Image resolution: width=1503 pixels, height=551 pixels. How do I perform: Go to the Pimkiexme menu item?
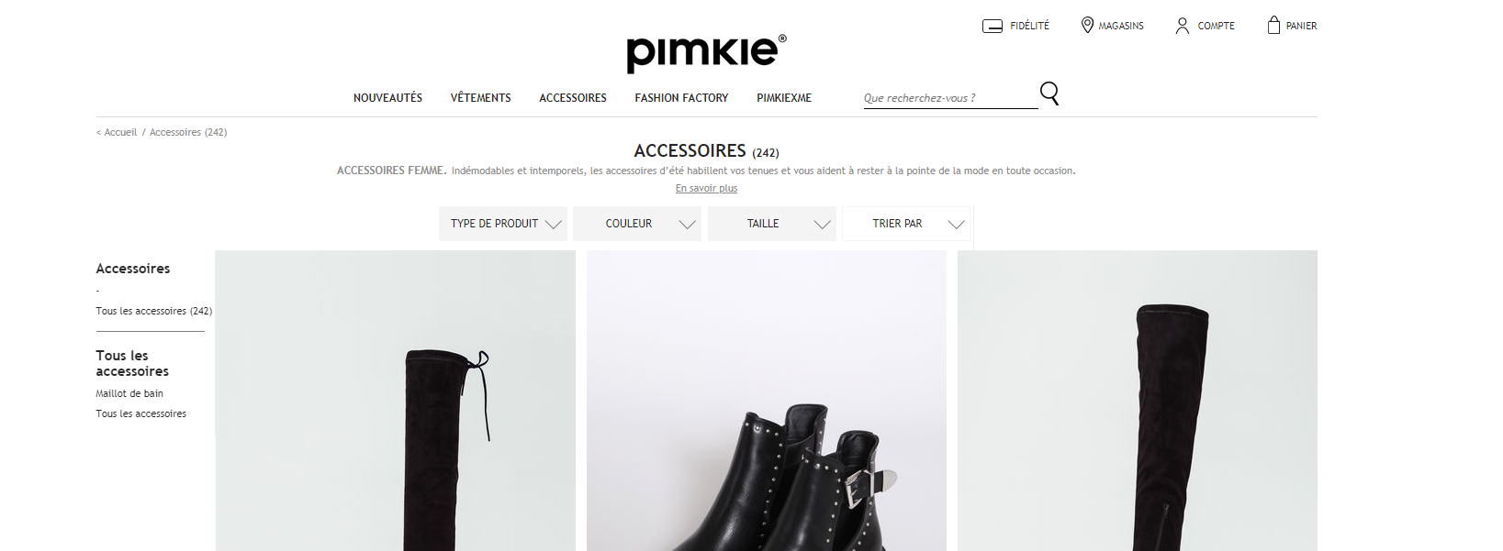pos(784,98)
